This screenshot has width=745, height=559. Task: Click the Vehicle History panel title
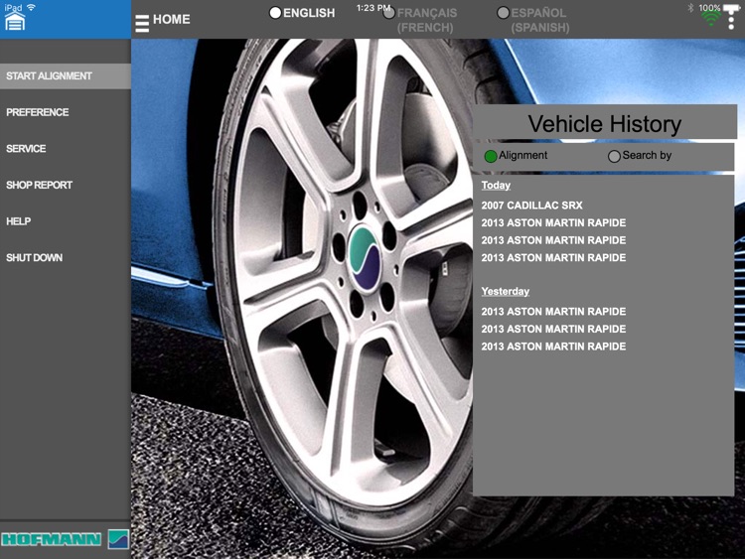click(x=604, y=123)
